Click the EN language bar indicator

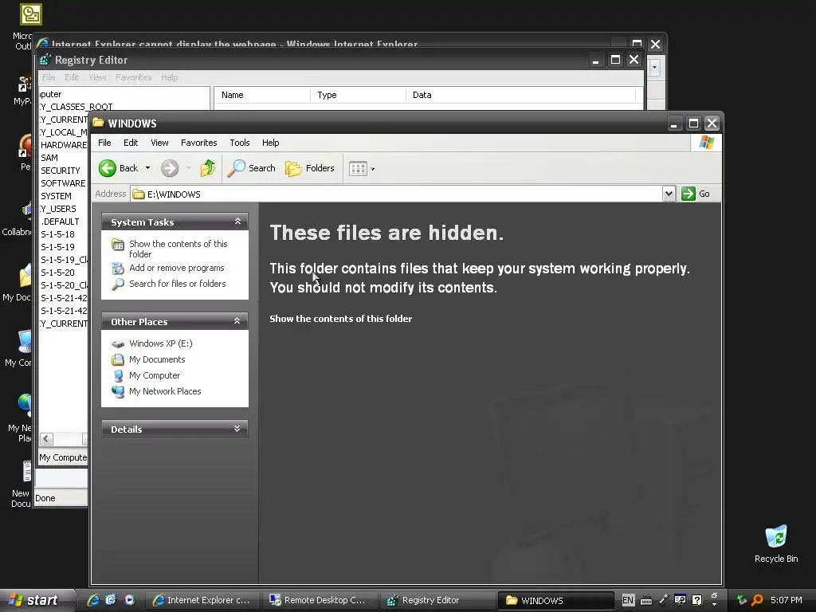pyautogui.click(x=628, y=600)
